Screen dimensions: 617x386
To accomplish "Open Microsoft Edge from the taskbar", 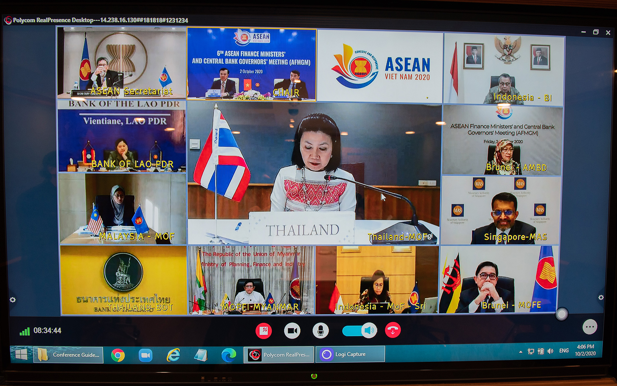I will click(229, 355).
